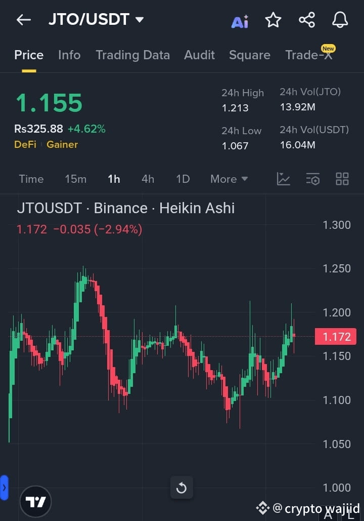Tap the back arrow icon
This screenshot has height=521, width=364.
[24, 20]
